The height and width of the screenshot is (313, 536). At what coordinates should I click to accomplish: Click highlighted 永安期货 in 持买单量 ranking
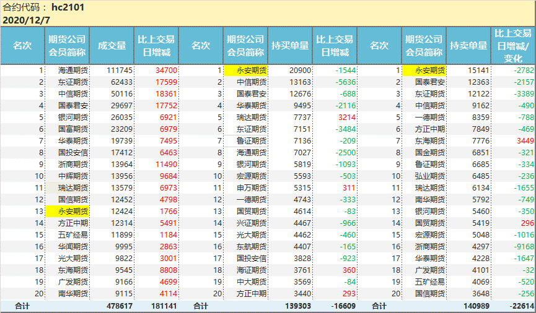click(x=245, y=71)
